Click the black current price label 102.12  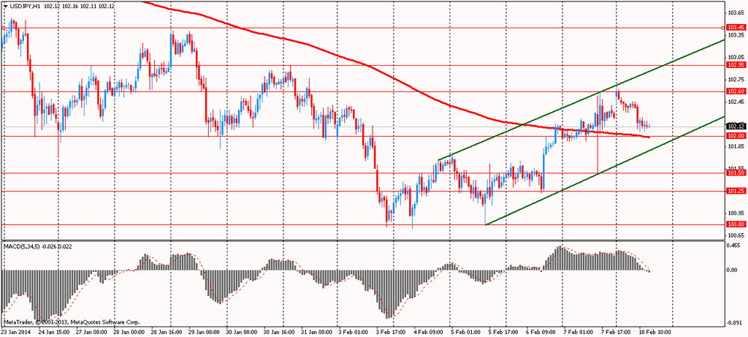(735, 126)
